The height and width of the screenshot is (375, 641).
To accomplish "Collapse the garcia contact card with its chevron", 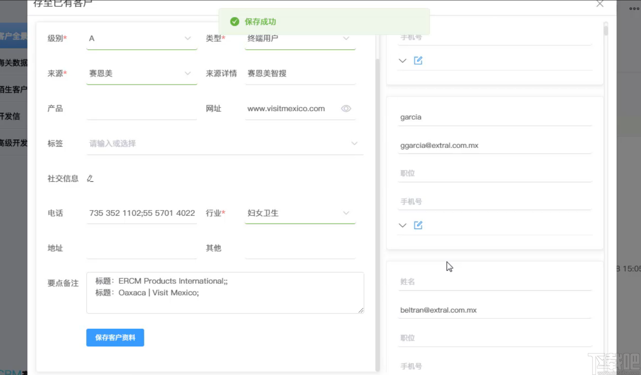I will (x=402, y=225).
